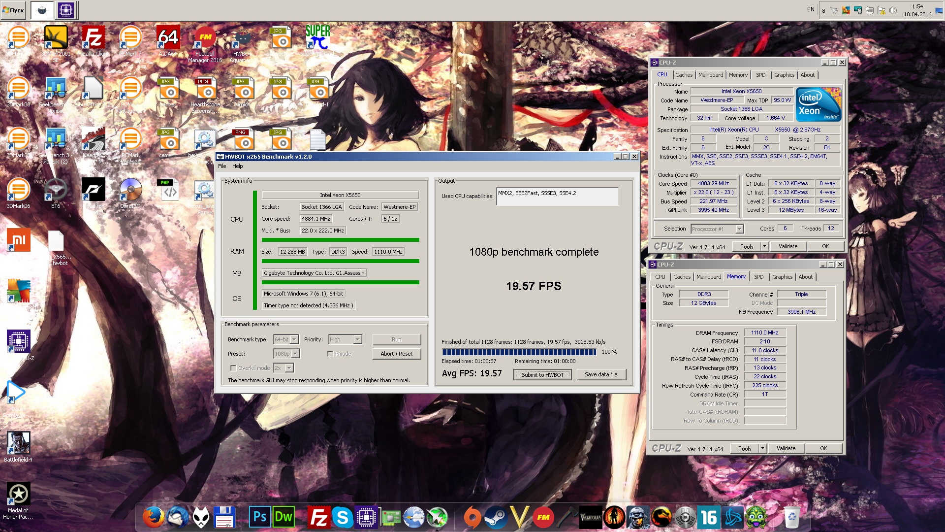945x532 pixels.
Task: Select CPU tab in lower CPU-Z window
Action: tap(660, 277)
